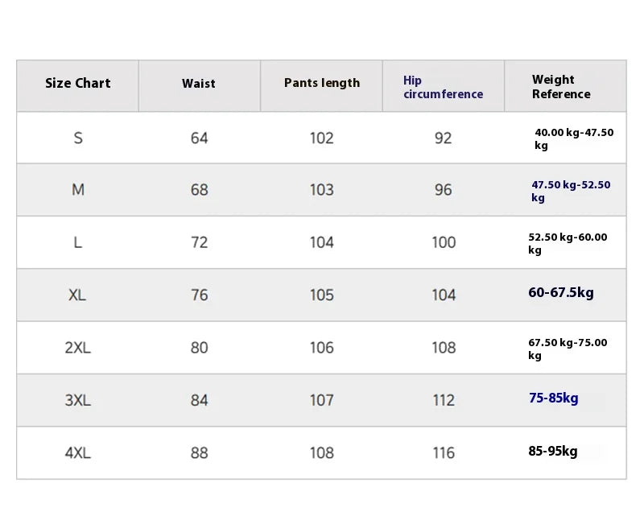
Task: Click the 47.50 kg-52.50 kg weight link
Action: [x=571, y=191]
